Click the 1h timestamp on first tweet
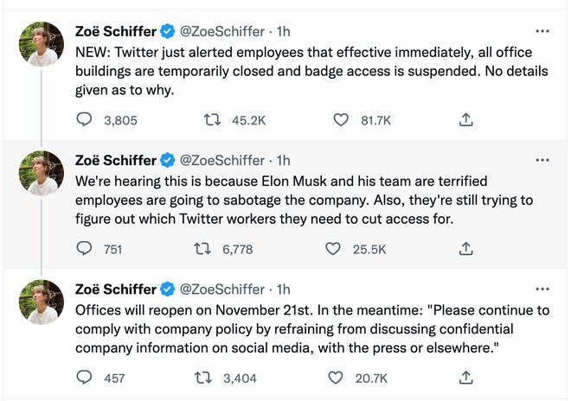571x401 pixels. (x=283, y=32)
